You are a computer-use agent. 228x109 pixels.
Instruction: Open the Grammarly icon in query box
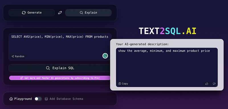(105, 56)
